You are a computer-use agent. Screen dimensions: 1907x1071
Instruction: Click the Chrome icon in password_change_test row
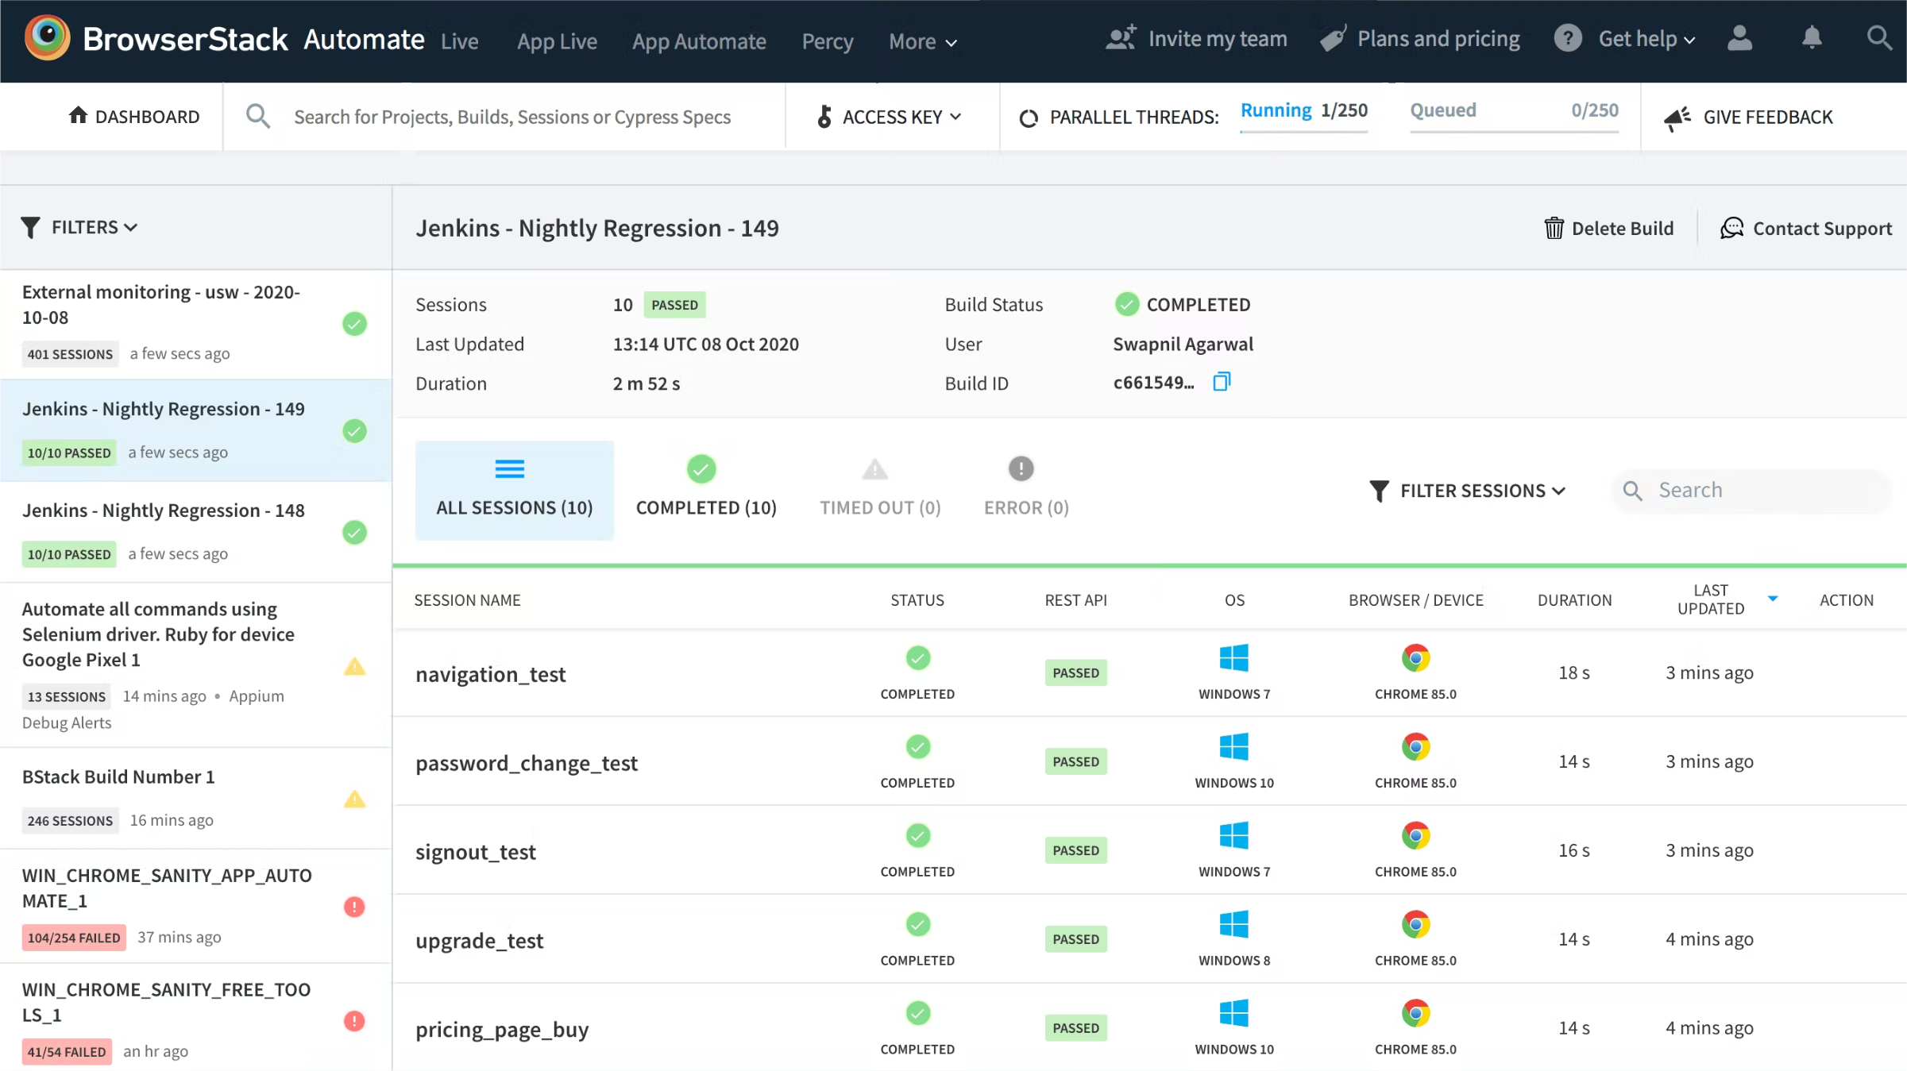(1415, 747)
